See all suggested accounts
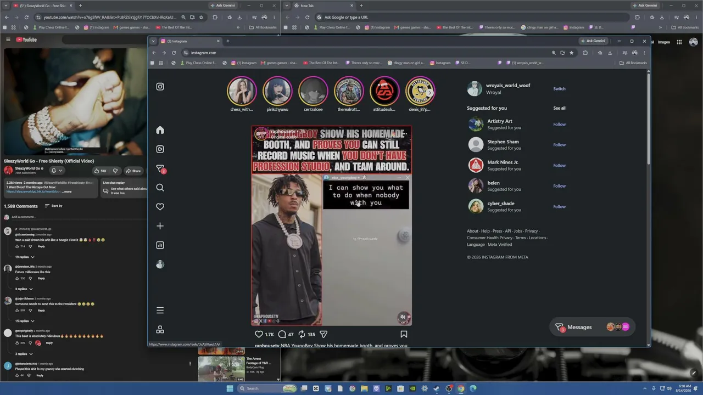This screenshot has height=395, width=703. pos(559,108)
